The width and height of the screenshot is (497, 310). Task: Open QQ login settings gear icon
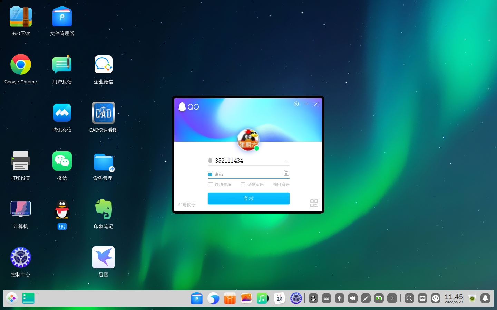pos(296,104)
